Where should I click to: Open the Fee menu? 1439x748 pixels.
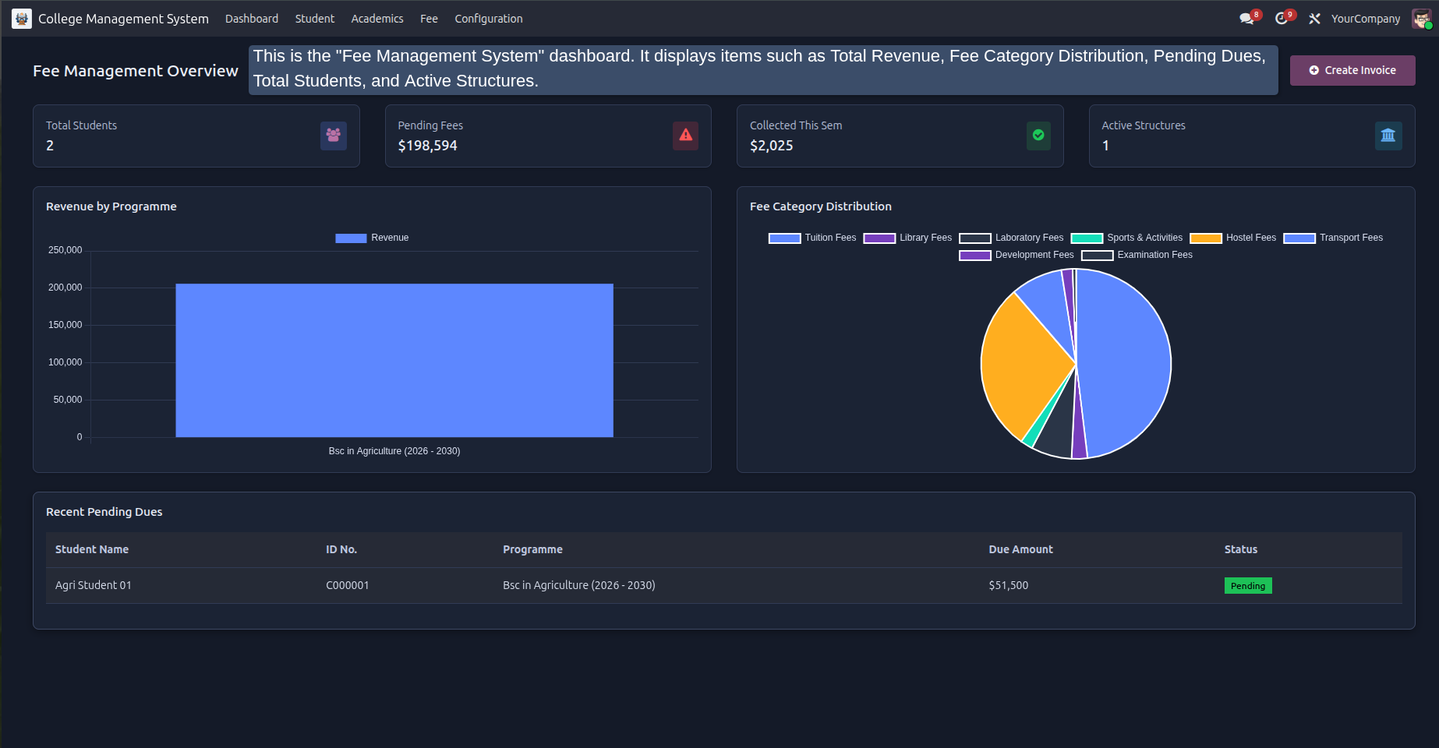[x=429, y=19]
